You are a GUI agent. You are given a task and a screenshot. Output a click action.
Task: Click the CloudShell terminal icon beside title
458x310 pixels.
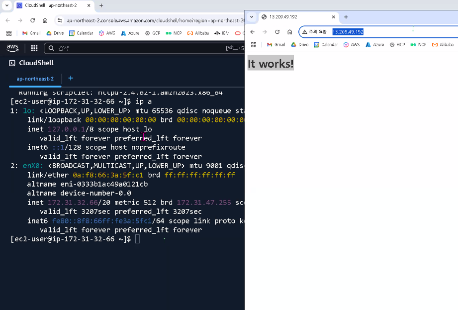[12, 63]
